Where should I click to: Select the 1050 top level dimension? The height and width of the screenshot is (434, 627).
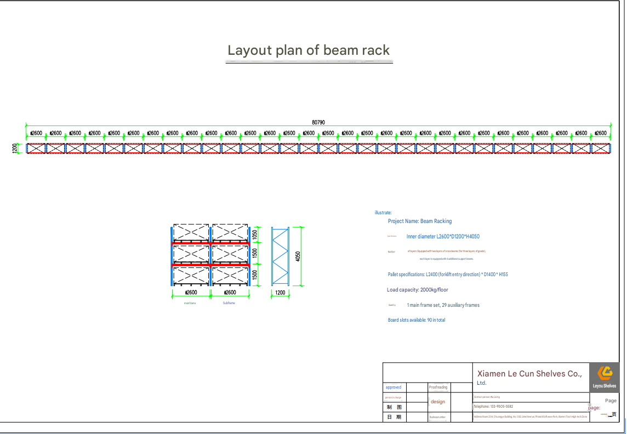(255, 235)
